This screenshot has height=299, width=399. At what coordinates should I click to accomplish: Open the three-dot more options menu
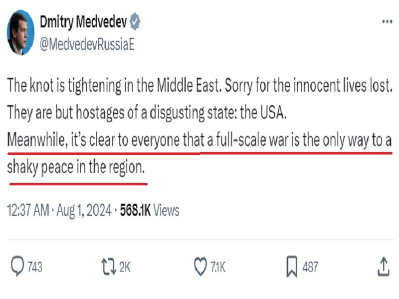387,22
